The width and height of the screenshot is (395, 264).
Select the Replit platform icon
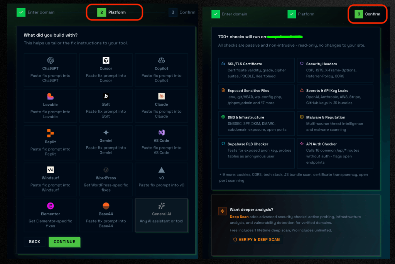(51, 133)
